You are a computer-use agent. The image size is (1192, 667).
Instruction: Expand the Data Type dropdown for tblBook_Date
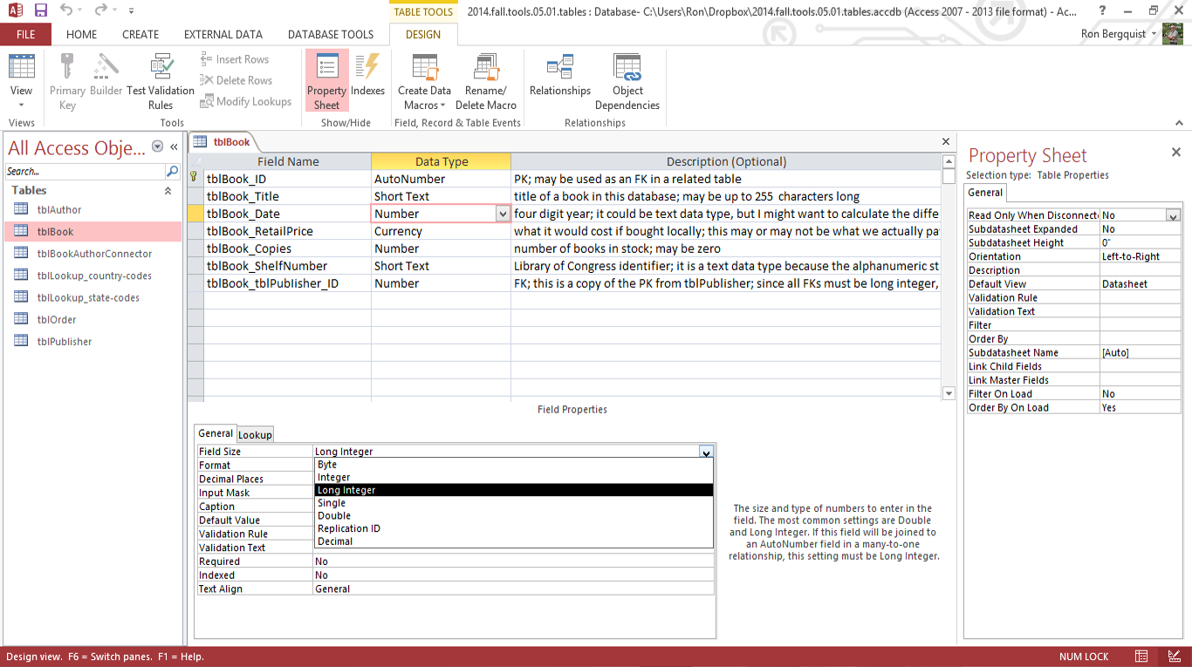(x=503, y=214)
